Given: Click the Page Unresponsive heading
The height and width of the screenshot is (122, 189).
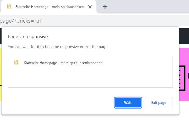Looking at the screenshot, I should 28,37.
